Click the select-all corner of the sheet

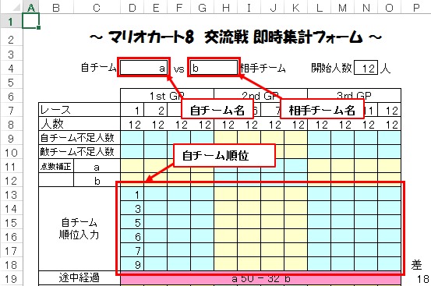pyautogui.click(x=11, y=8)
